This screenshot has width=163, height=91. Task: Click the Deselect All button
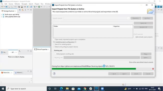143,27
